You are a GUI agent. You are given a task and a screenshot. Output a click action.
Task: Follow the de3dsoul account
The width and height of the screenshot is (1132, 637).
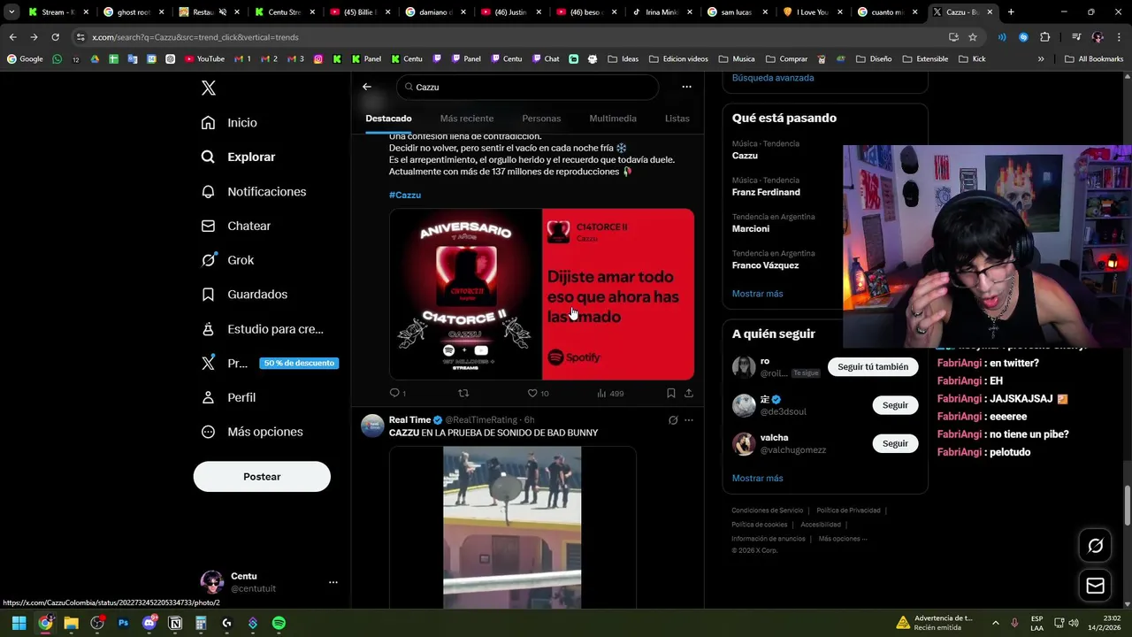[x=895, y=405]
